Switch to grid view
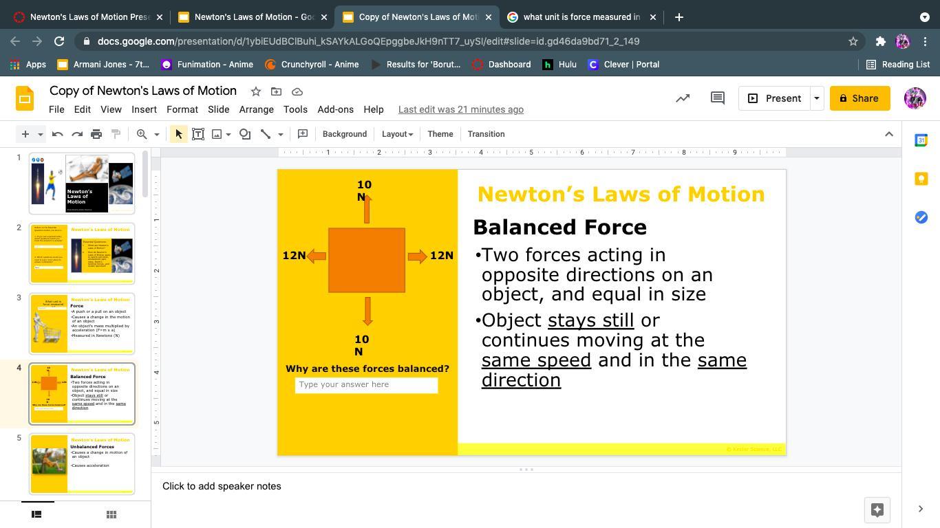The image size is (940, 528). tap(111, 514)
